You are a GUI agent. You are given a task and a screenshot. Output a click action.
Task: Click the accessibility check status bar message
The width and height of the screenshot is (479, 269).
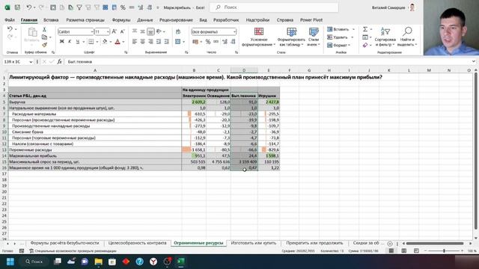pos(73,251)
